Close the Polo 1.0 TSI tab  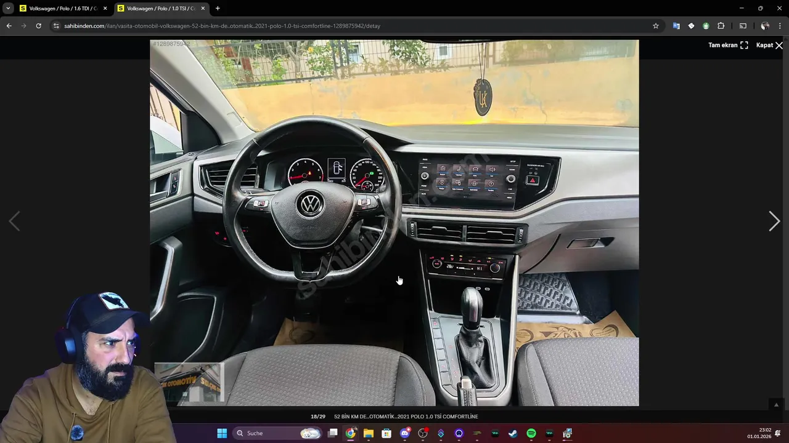[x=203, y=9]
